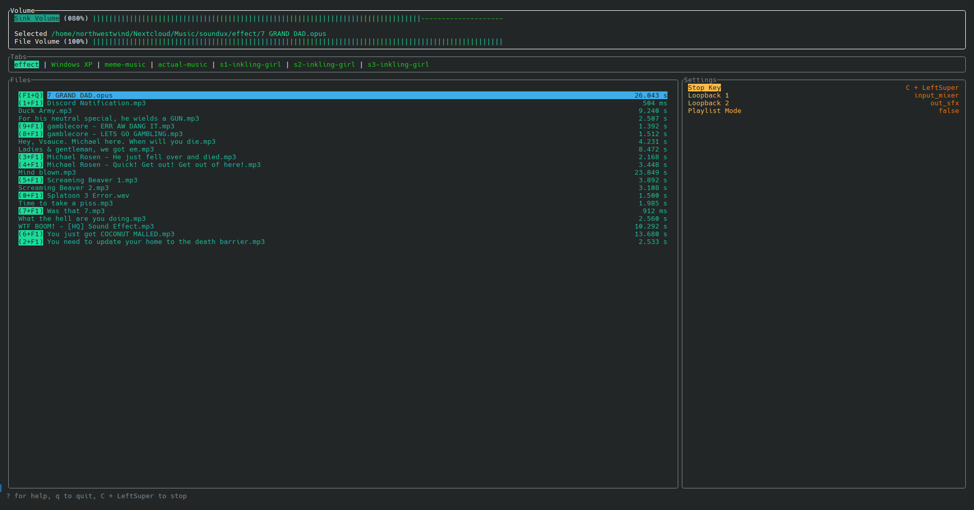
Task: Click the selected file path text
Action: click(189, 34)
